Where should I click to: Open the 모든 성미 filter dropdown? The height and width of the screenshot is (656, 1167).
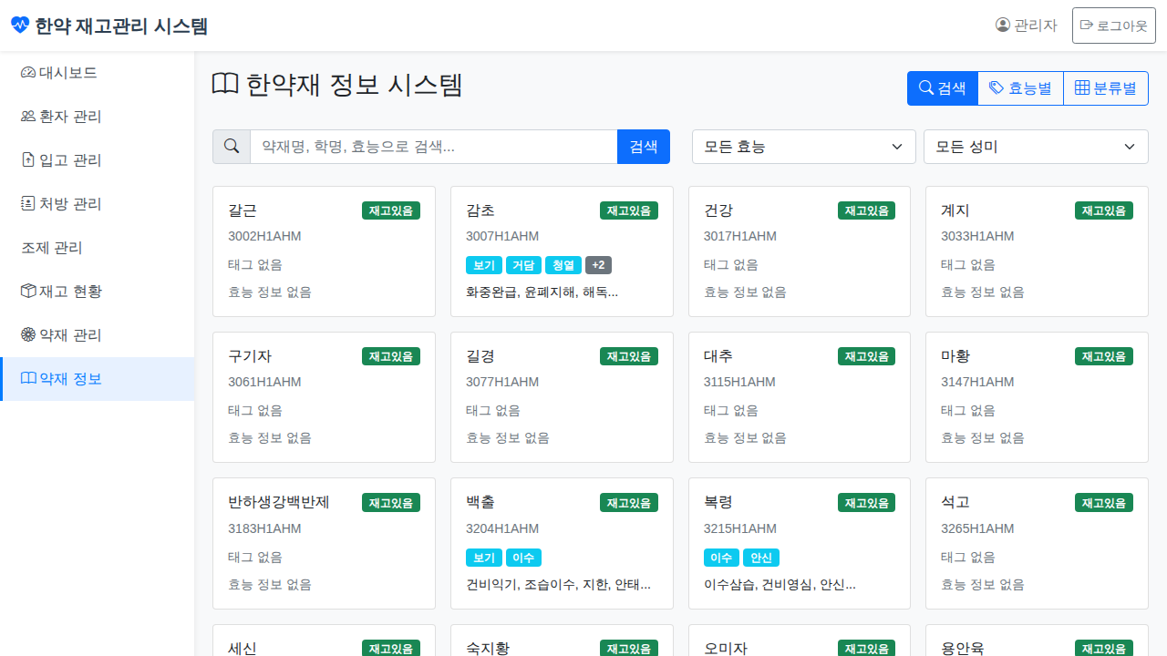(1035, 147)
